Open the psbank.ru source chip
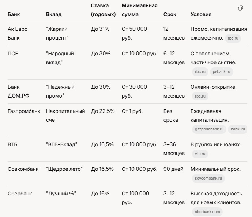The height and width of the screenshot is (217, 252). (222, 72)
